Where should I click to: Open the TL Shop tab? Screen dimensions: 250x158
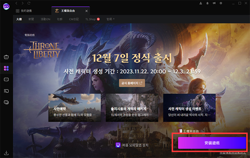[92, 19]
